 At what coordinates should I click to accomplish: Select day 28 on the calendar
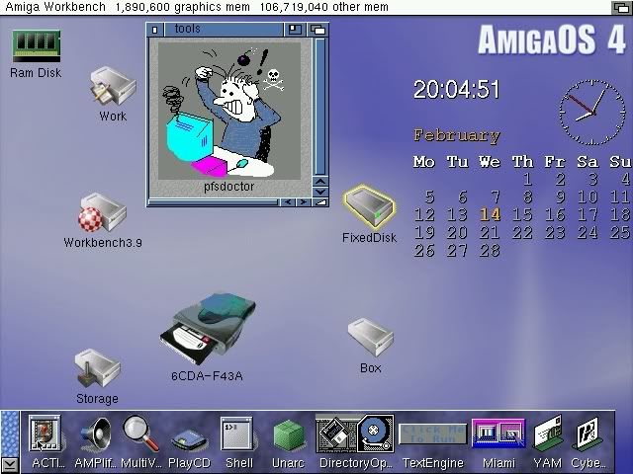491,250
